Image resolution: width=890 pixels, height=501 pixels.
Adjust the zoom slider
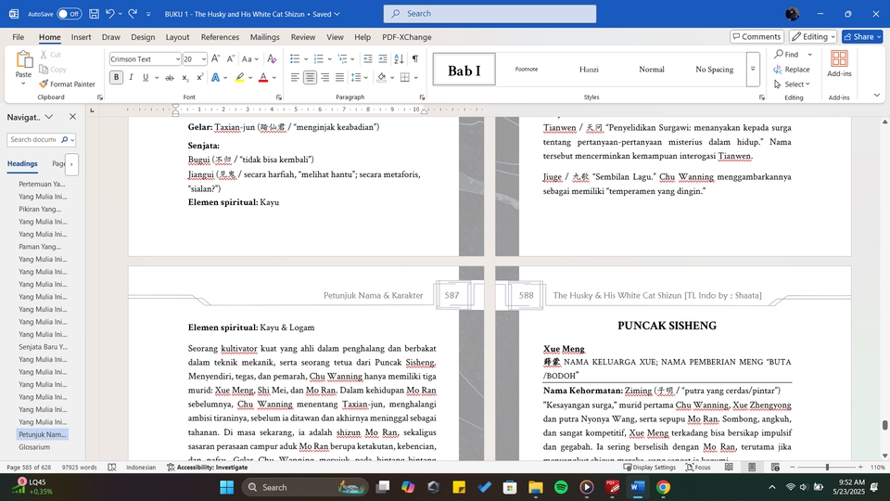827,467
